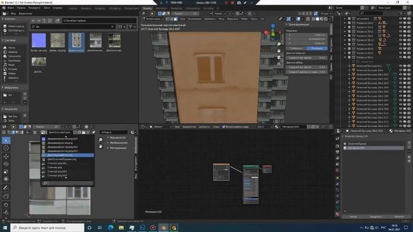This screenshot has height=232, width=413.
Task: Select Глобально in Transform panel
Action: 296,48
